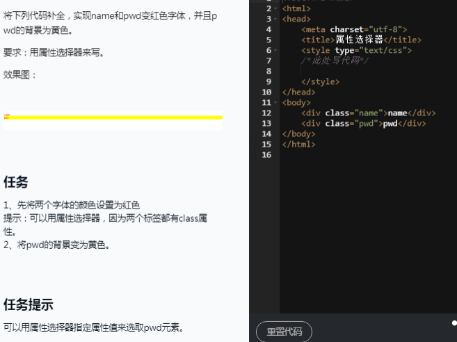457x342 pixels.
Task: Click the closing </html> tag on line 15
Action: (298, 145)
